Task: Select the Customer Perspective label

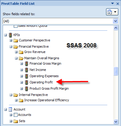Action: click(35, 40)
